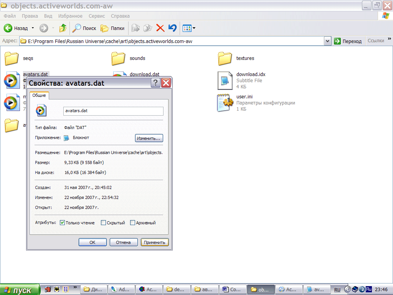The image size is (393, 295).
Task: Click the Применить button
Action: click(x=154, y=242)
